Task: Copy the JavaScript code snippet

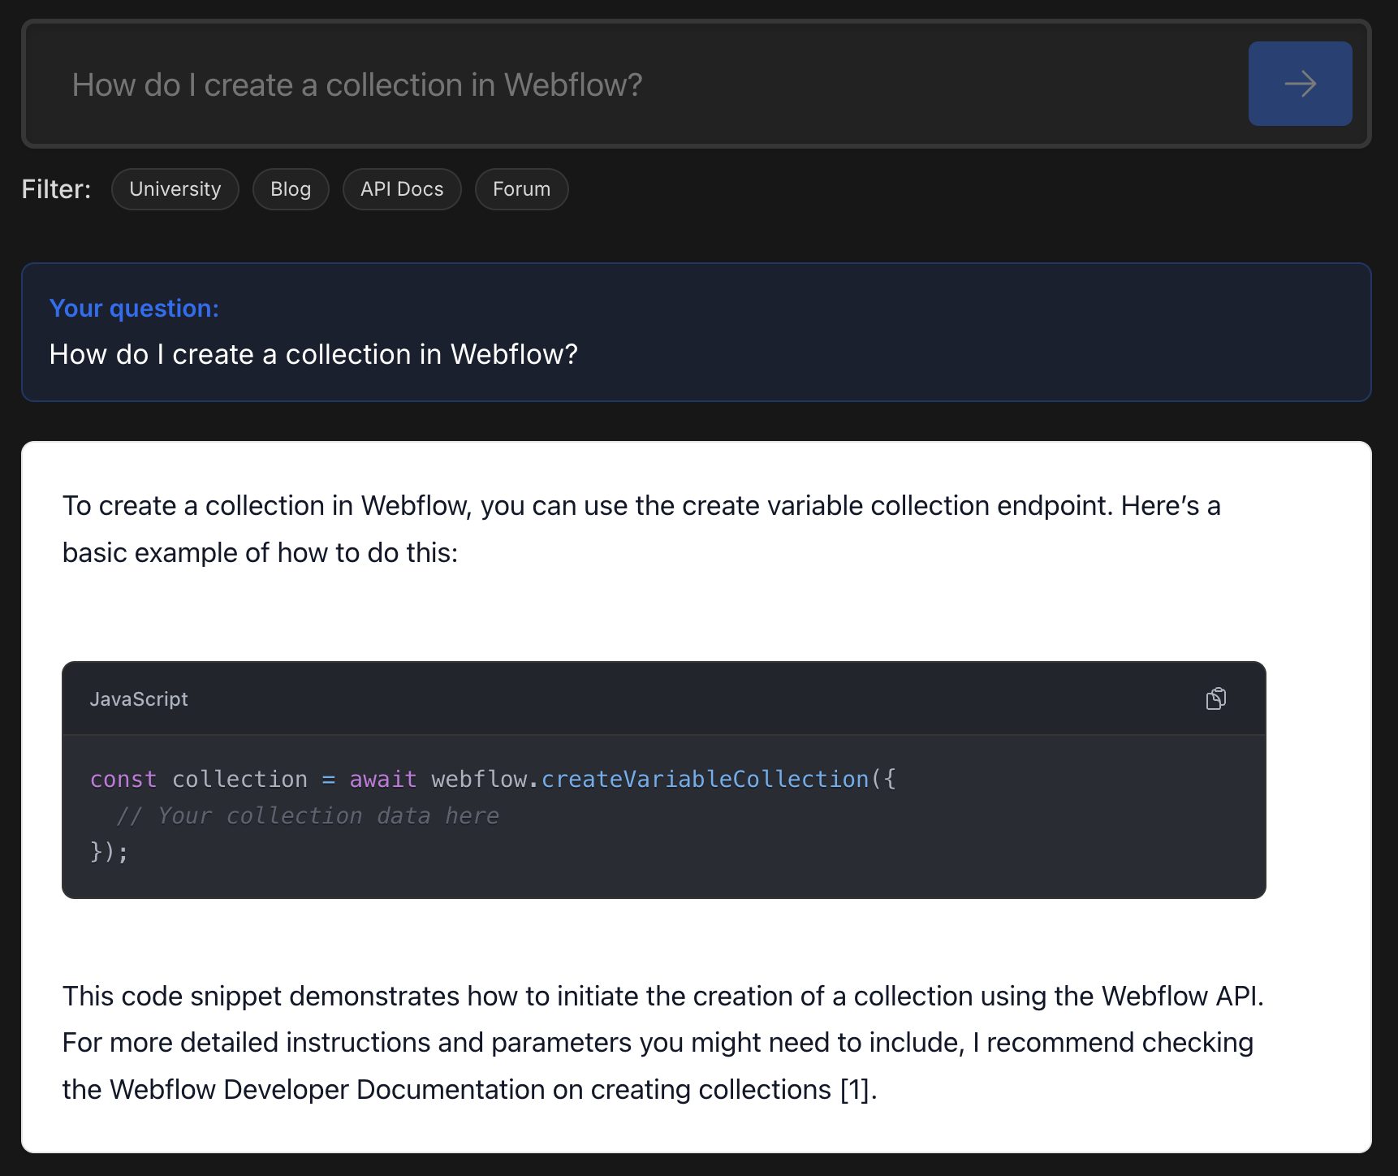Action: 1215,698
